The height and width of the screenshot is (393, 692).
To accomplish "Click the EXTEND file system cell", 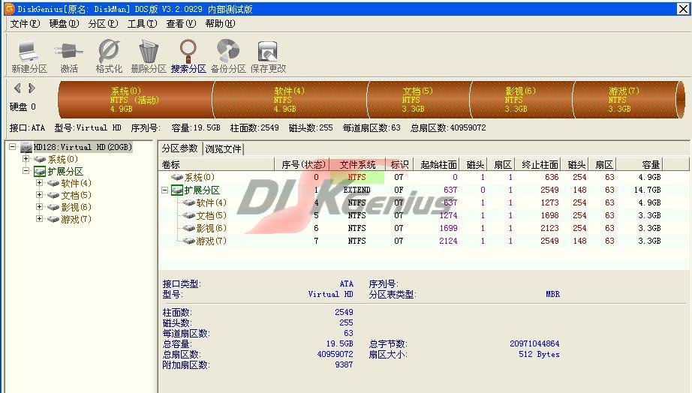I will (357, 190).
